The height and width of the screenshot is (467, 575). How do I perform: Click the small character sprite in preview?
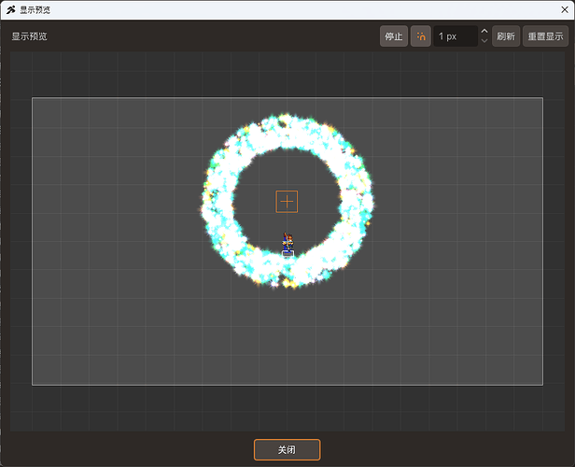287,244
